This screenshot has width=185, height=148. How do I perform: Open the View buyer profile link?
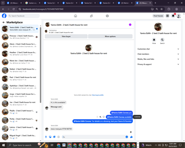pos(98,95)
